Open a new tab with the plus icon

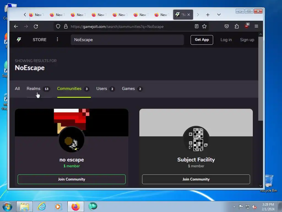coord(208,15)
